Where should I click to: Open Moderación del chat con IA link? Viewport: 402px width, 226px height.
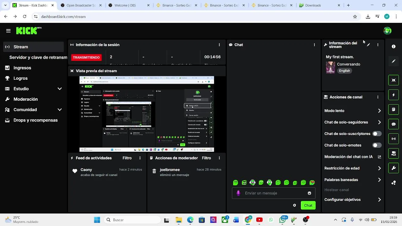352,157
